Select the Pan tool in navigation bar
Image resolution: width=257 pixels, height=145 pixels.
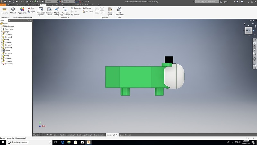(x=254, y=49)
